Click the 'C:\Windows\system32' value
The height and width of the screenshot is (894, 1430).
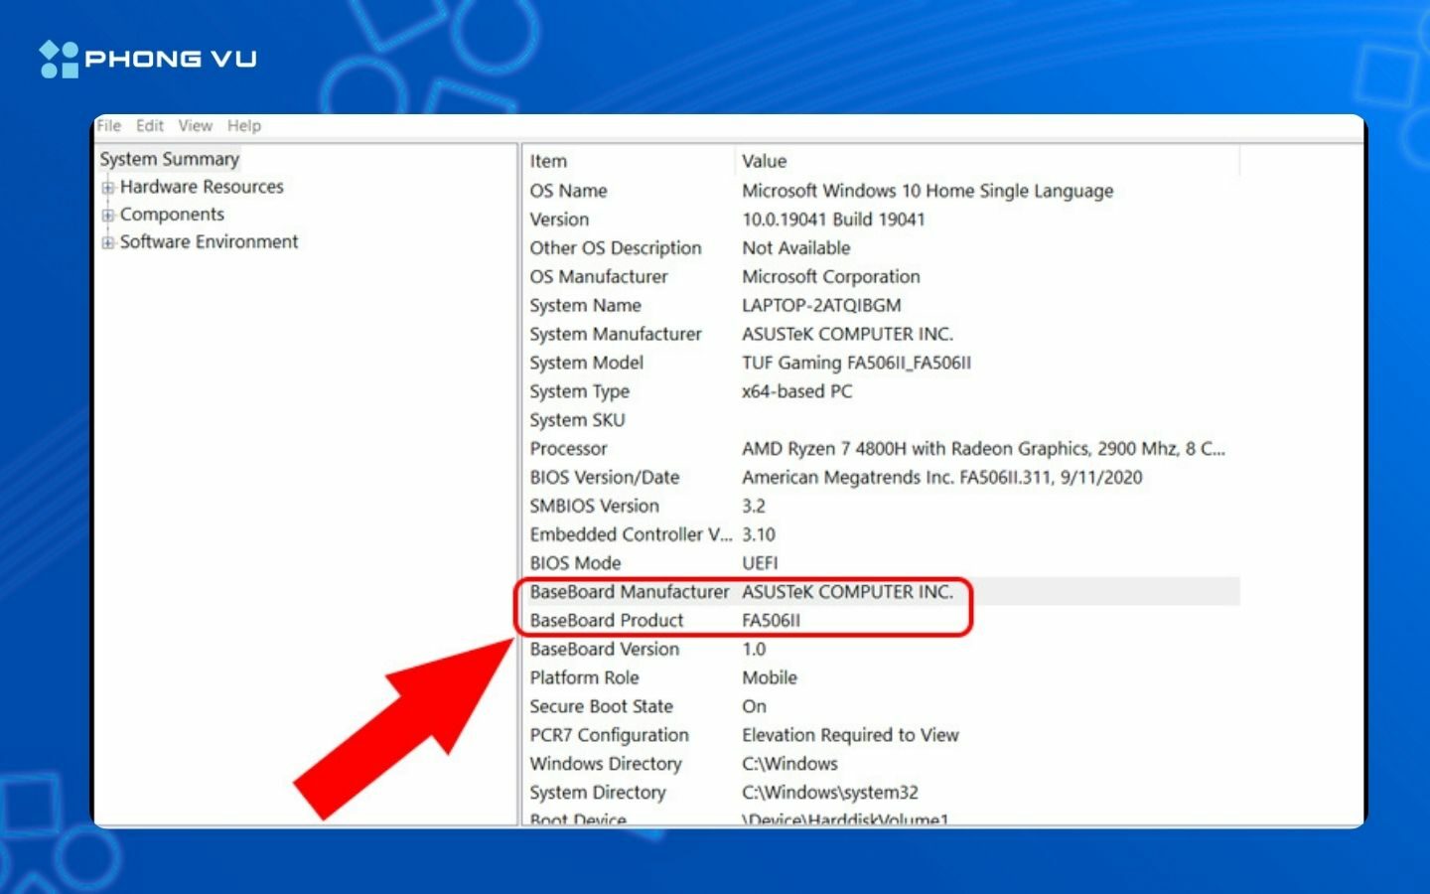[829, 794]
